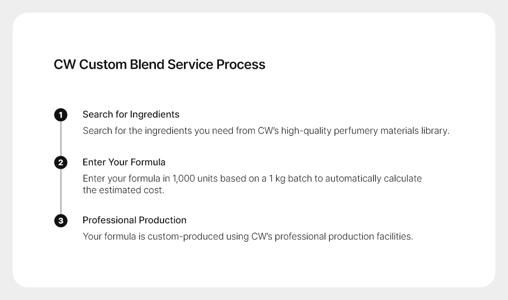Click the 1,000 units formula description line
Image resolution: width=508 pixels, height=300 pixels.
[252, 178]
